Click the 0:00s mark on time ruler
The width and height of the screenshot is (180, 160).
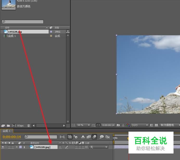pos(115,138)
